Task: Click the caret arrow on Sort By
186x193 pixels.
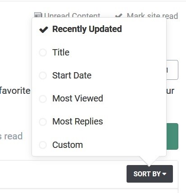Action: tap(164, 174)
